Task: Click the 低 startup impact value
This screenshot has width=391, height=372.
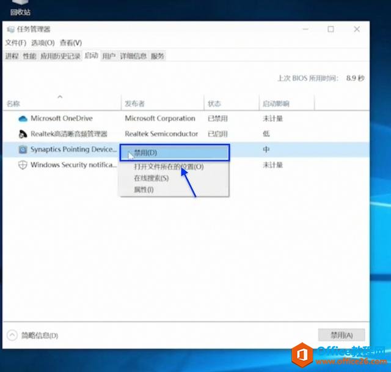Action: pos(266,134)
